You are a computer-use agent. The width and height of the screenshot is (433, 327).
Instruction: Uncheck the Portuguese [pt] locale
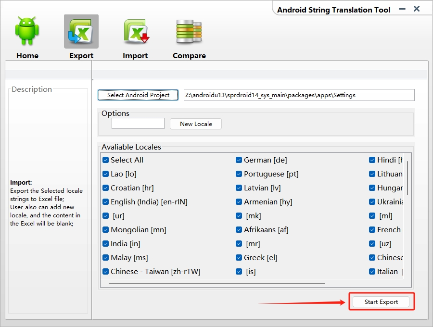[239, 174]
